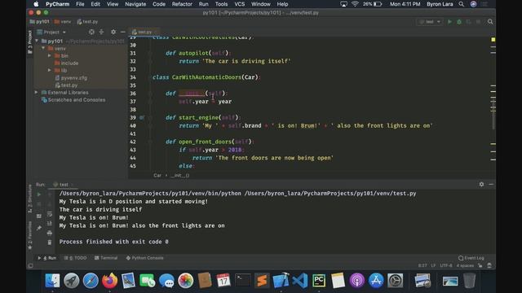Select the test tab in Run panel

pos(64,185)
